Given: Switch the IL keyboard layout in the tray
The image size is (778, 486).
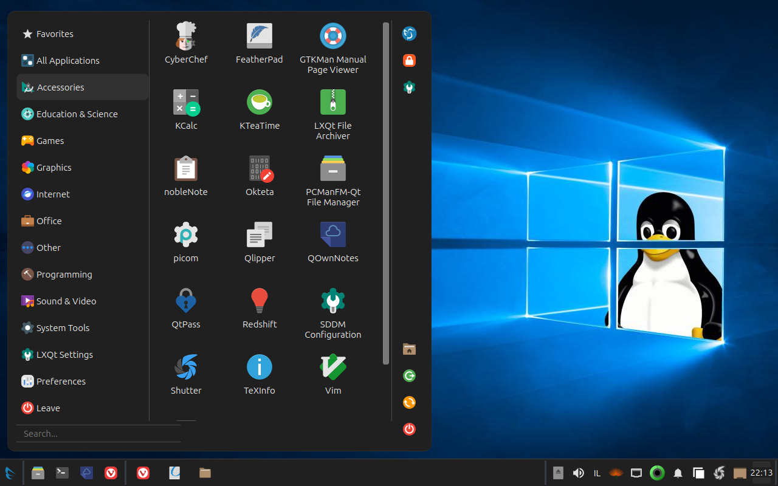Looking at the screenshot, I should click(x=597, y=473).
